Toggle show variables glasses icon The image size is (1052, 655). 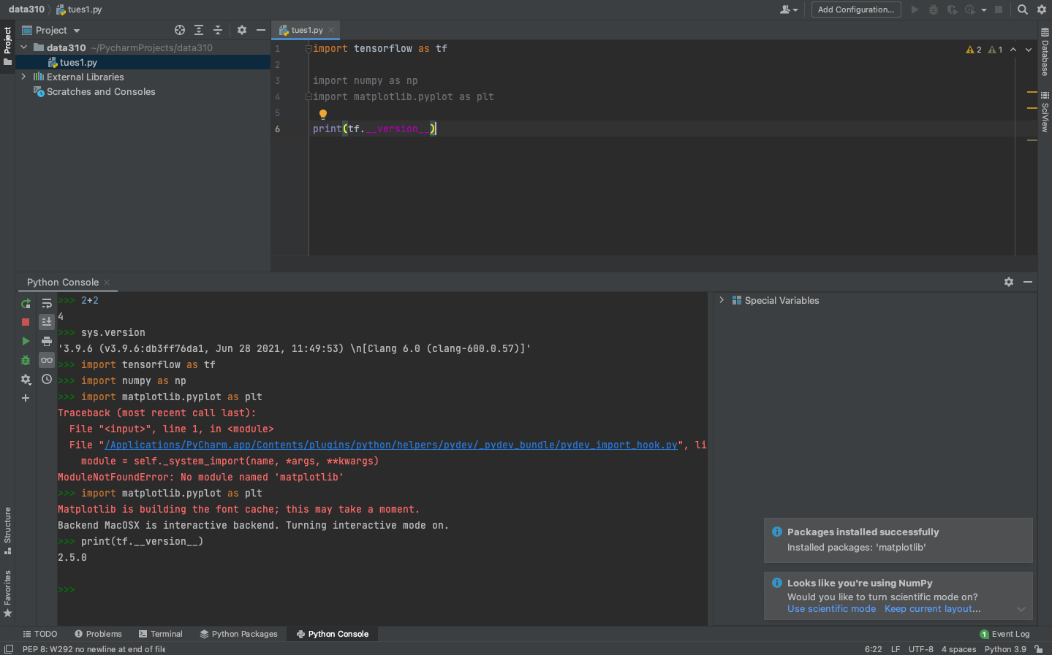pyautogui.click(x=47, y=360)
